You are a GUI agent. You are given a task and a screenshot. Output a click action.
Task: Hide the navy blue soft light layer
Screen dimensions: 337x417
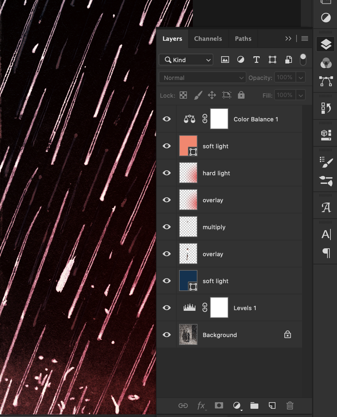(167, 281)
